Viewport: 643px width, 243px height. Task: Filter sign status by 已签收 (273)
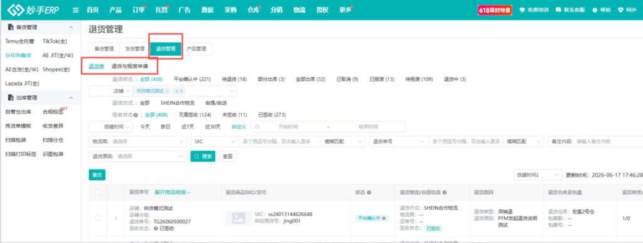272,115
